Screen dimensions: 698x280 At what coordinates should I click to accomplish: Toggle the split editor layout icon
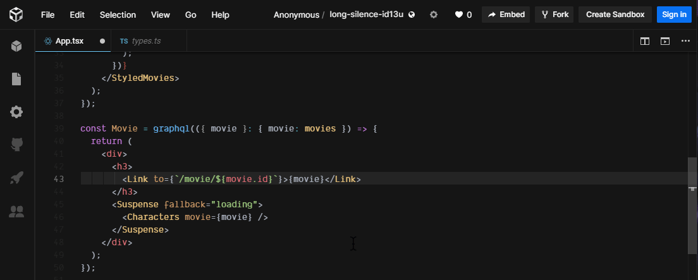pos(645,41)
